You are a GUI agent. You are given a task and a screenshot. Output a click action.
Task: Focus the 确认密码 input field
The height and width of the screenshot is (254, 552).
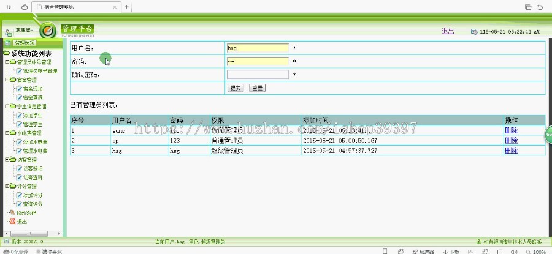(x=258, y=75)
